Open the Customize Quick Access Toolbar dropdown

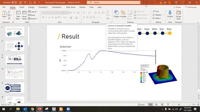pos(39,2)
